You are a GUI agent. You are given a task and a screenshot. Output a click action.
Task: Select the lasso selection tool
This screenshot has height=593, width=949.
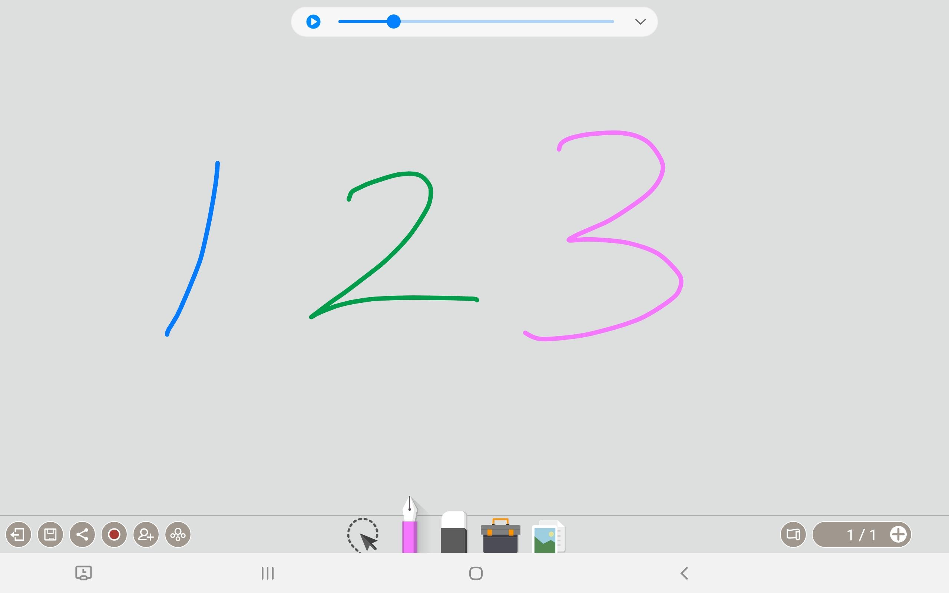coord(363,535)
